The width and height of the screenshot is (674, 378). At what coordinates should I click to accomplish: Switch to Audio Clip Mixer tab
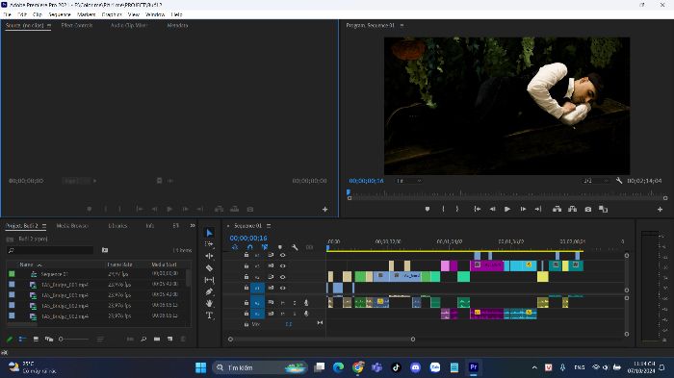(129, 25)
